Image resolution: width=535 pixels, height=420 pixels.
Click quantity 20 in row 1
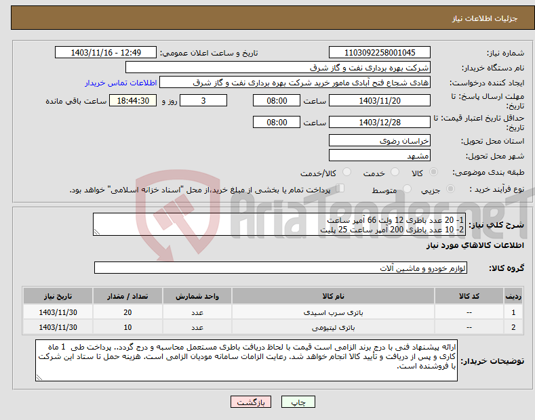[127, 312]
